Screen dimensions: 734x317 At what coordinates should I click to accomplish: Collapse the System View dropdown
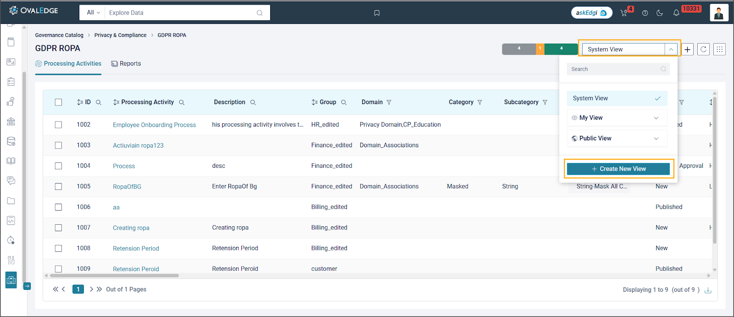pyautogui.click(x=671, y=49)
